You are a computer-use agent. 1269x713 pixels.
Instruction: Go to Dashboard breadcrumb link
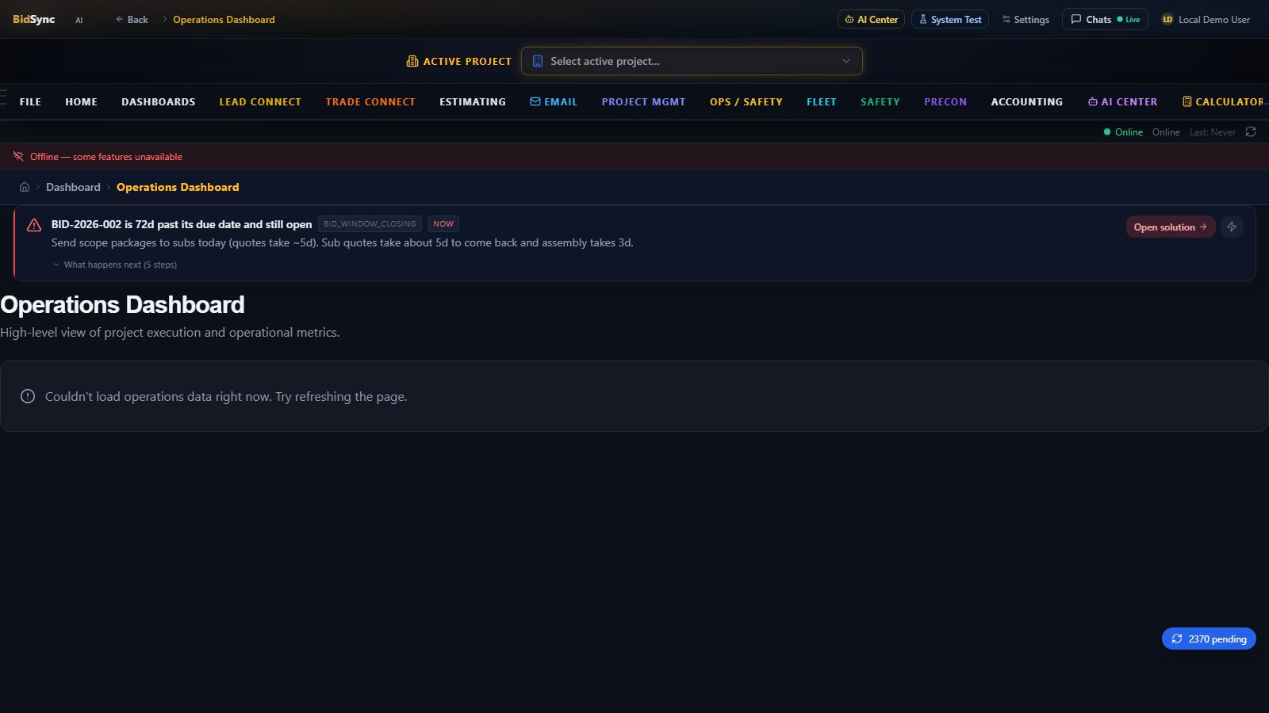73,187
